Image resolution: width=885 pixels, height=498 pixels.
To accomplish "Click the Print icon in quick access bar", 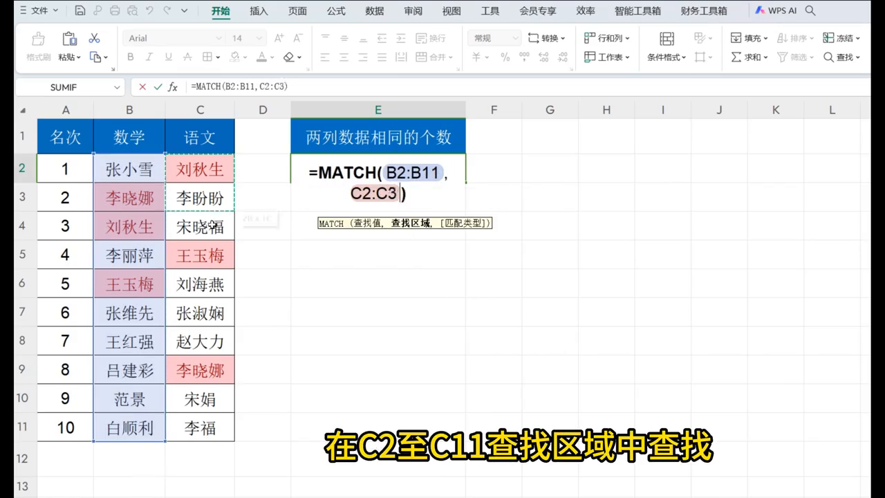I will coord(114,11).
